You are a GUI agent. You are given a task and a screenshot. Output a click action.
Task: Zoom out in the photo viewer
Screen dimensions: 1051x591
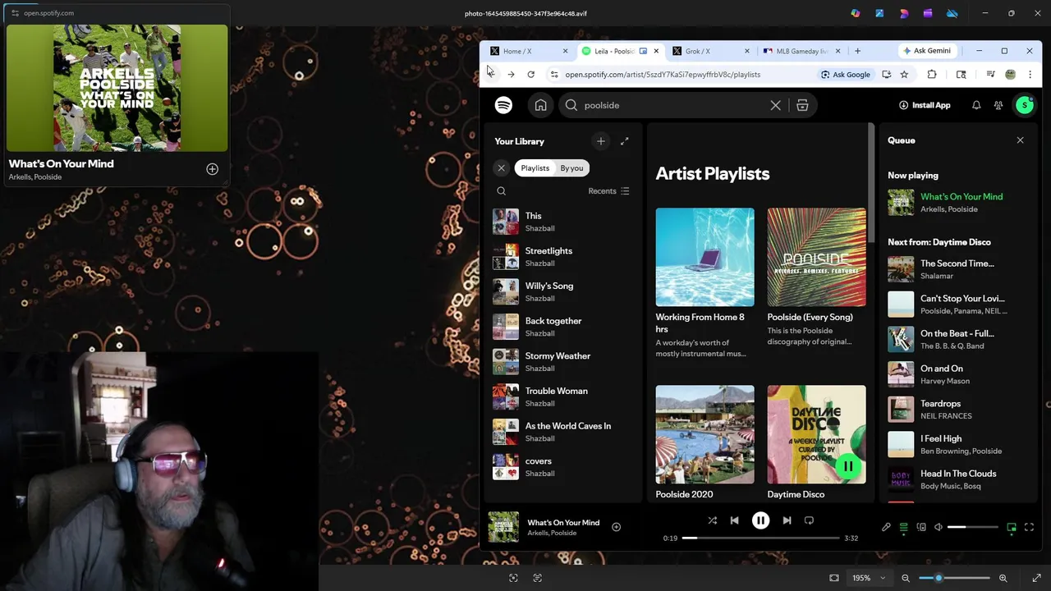(906, 578)
